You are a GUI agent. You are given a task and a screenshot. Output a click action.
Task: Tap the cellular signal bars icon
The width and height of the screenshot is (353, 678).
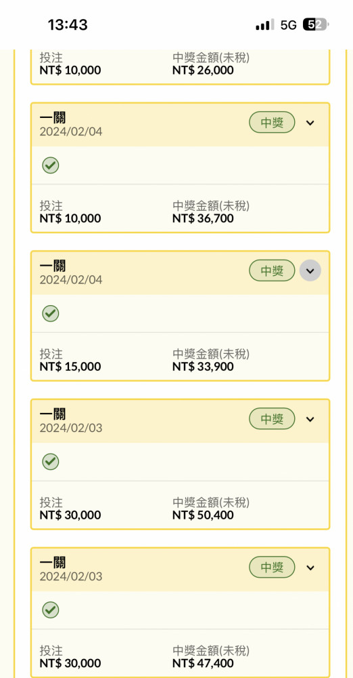pyautogui.click(x=264, y=25)
